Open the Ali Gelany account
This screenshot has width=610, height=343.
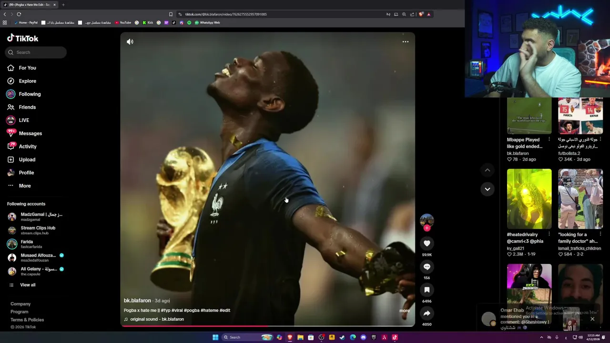point(36,272)
